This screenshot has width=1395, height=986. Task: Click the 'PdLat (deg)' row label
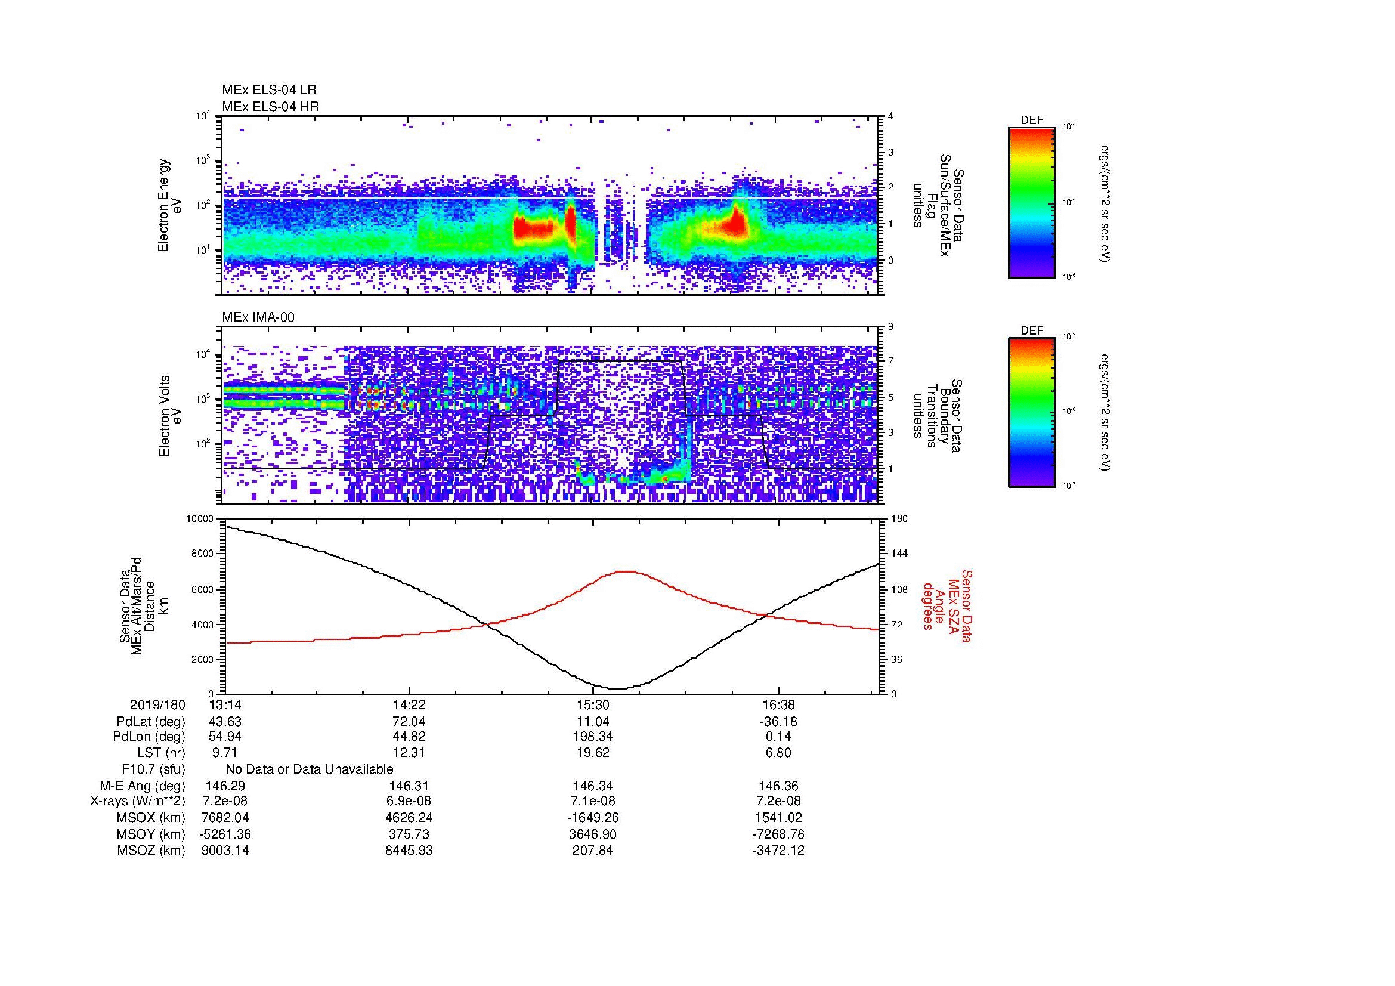(151, 722)
